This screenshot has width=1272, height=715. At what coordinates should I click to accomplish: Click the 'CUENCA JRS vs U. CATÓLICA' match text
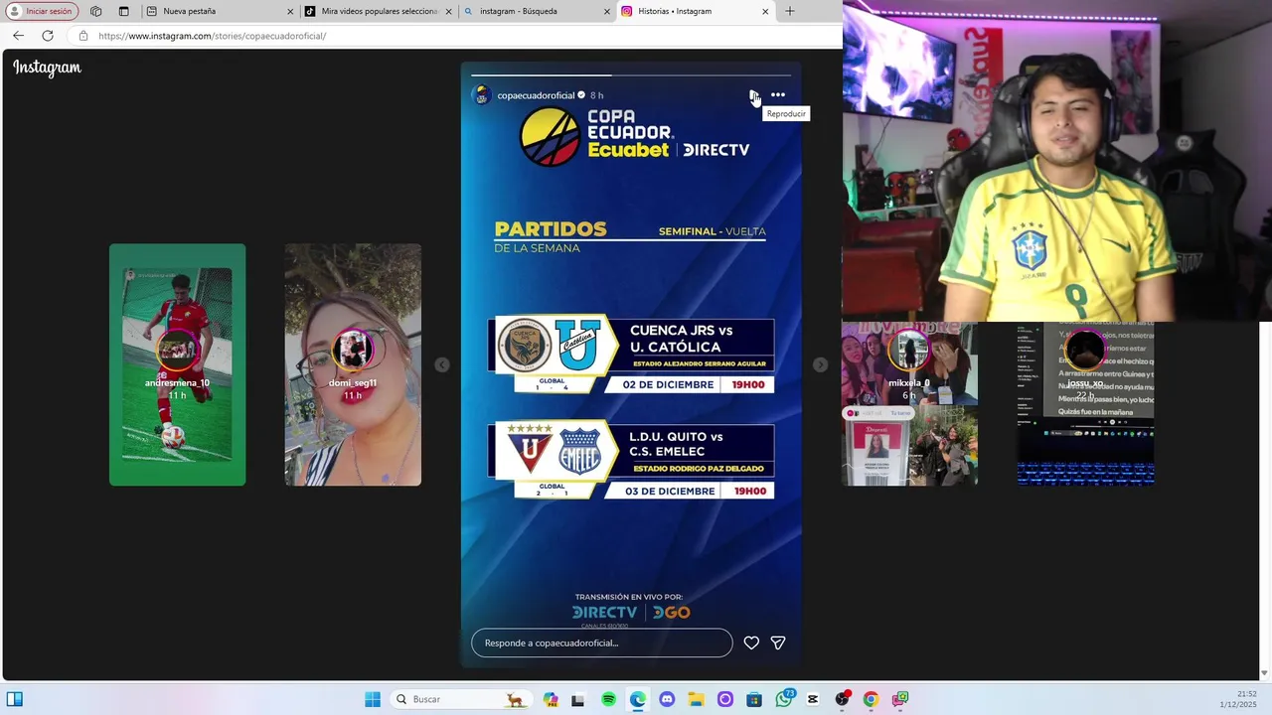point(682,338)
